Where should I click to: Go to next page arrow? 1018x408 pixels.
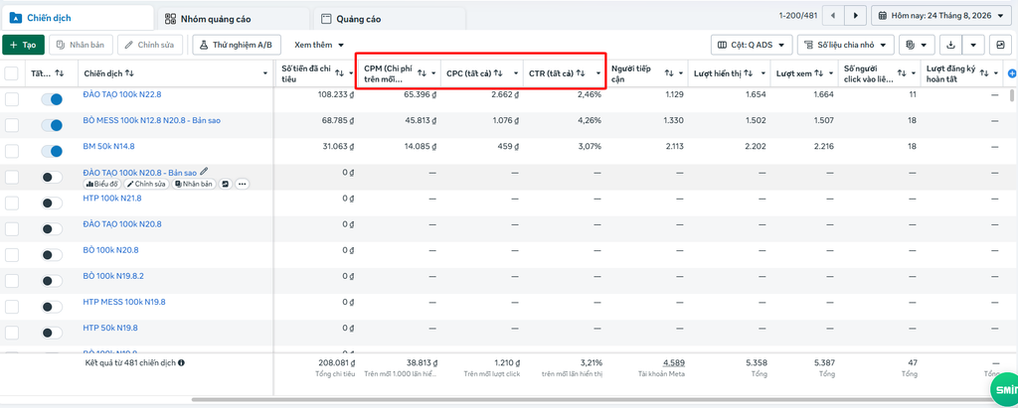point(856,15)
